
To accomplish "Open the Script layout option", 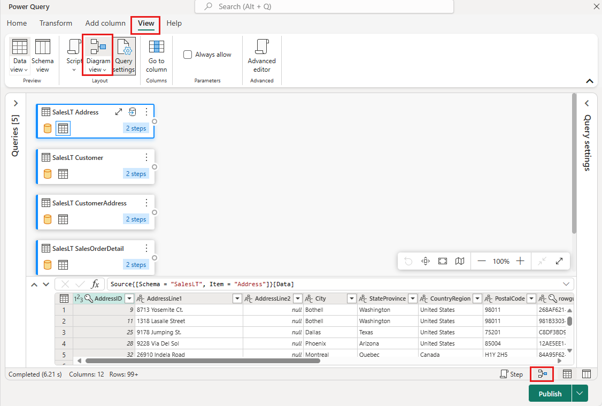I will [x=74, y=56].
